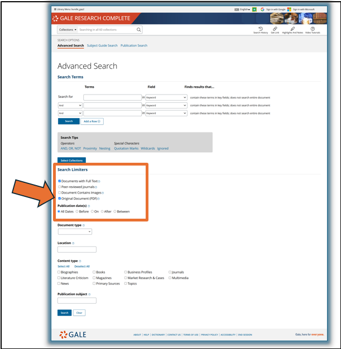Open first row Keyword field dropdown
This screenshot has width=341, height=349.
point(166,97)
